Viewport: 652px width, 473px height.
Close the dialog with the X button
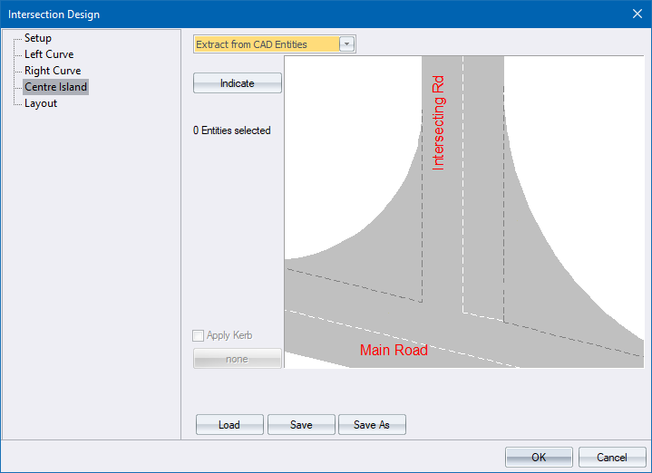click(637, 14)
